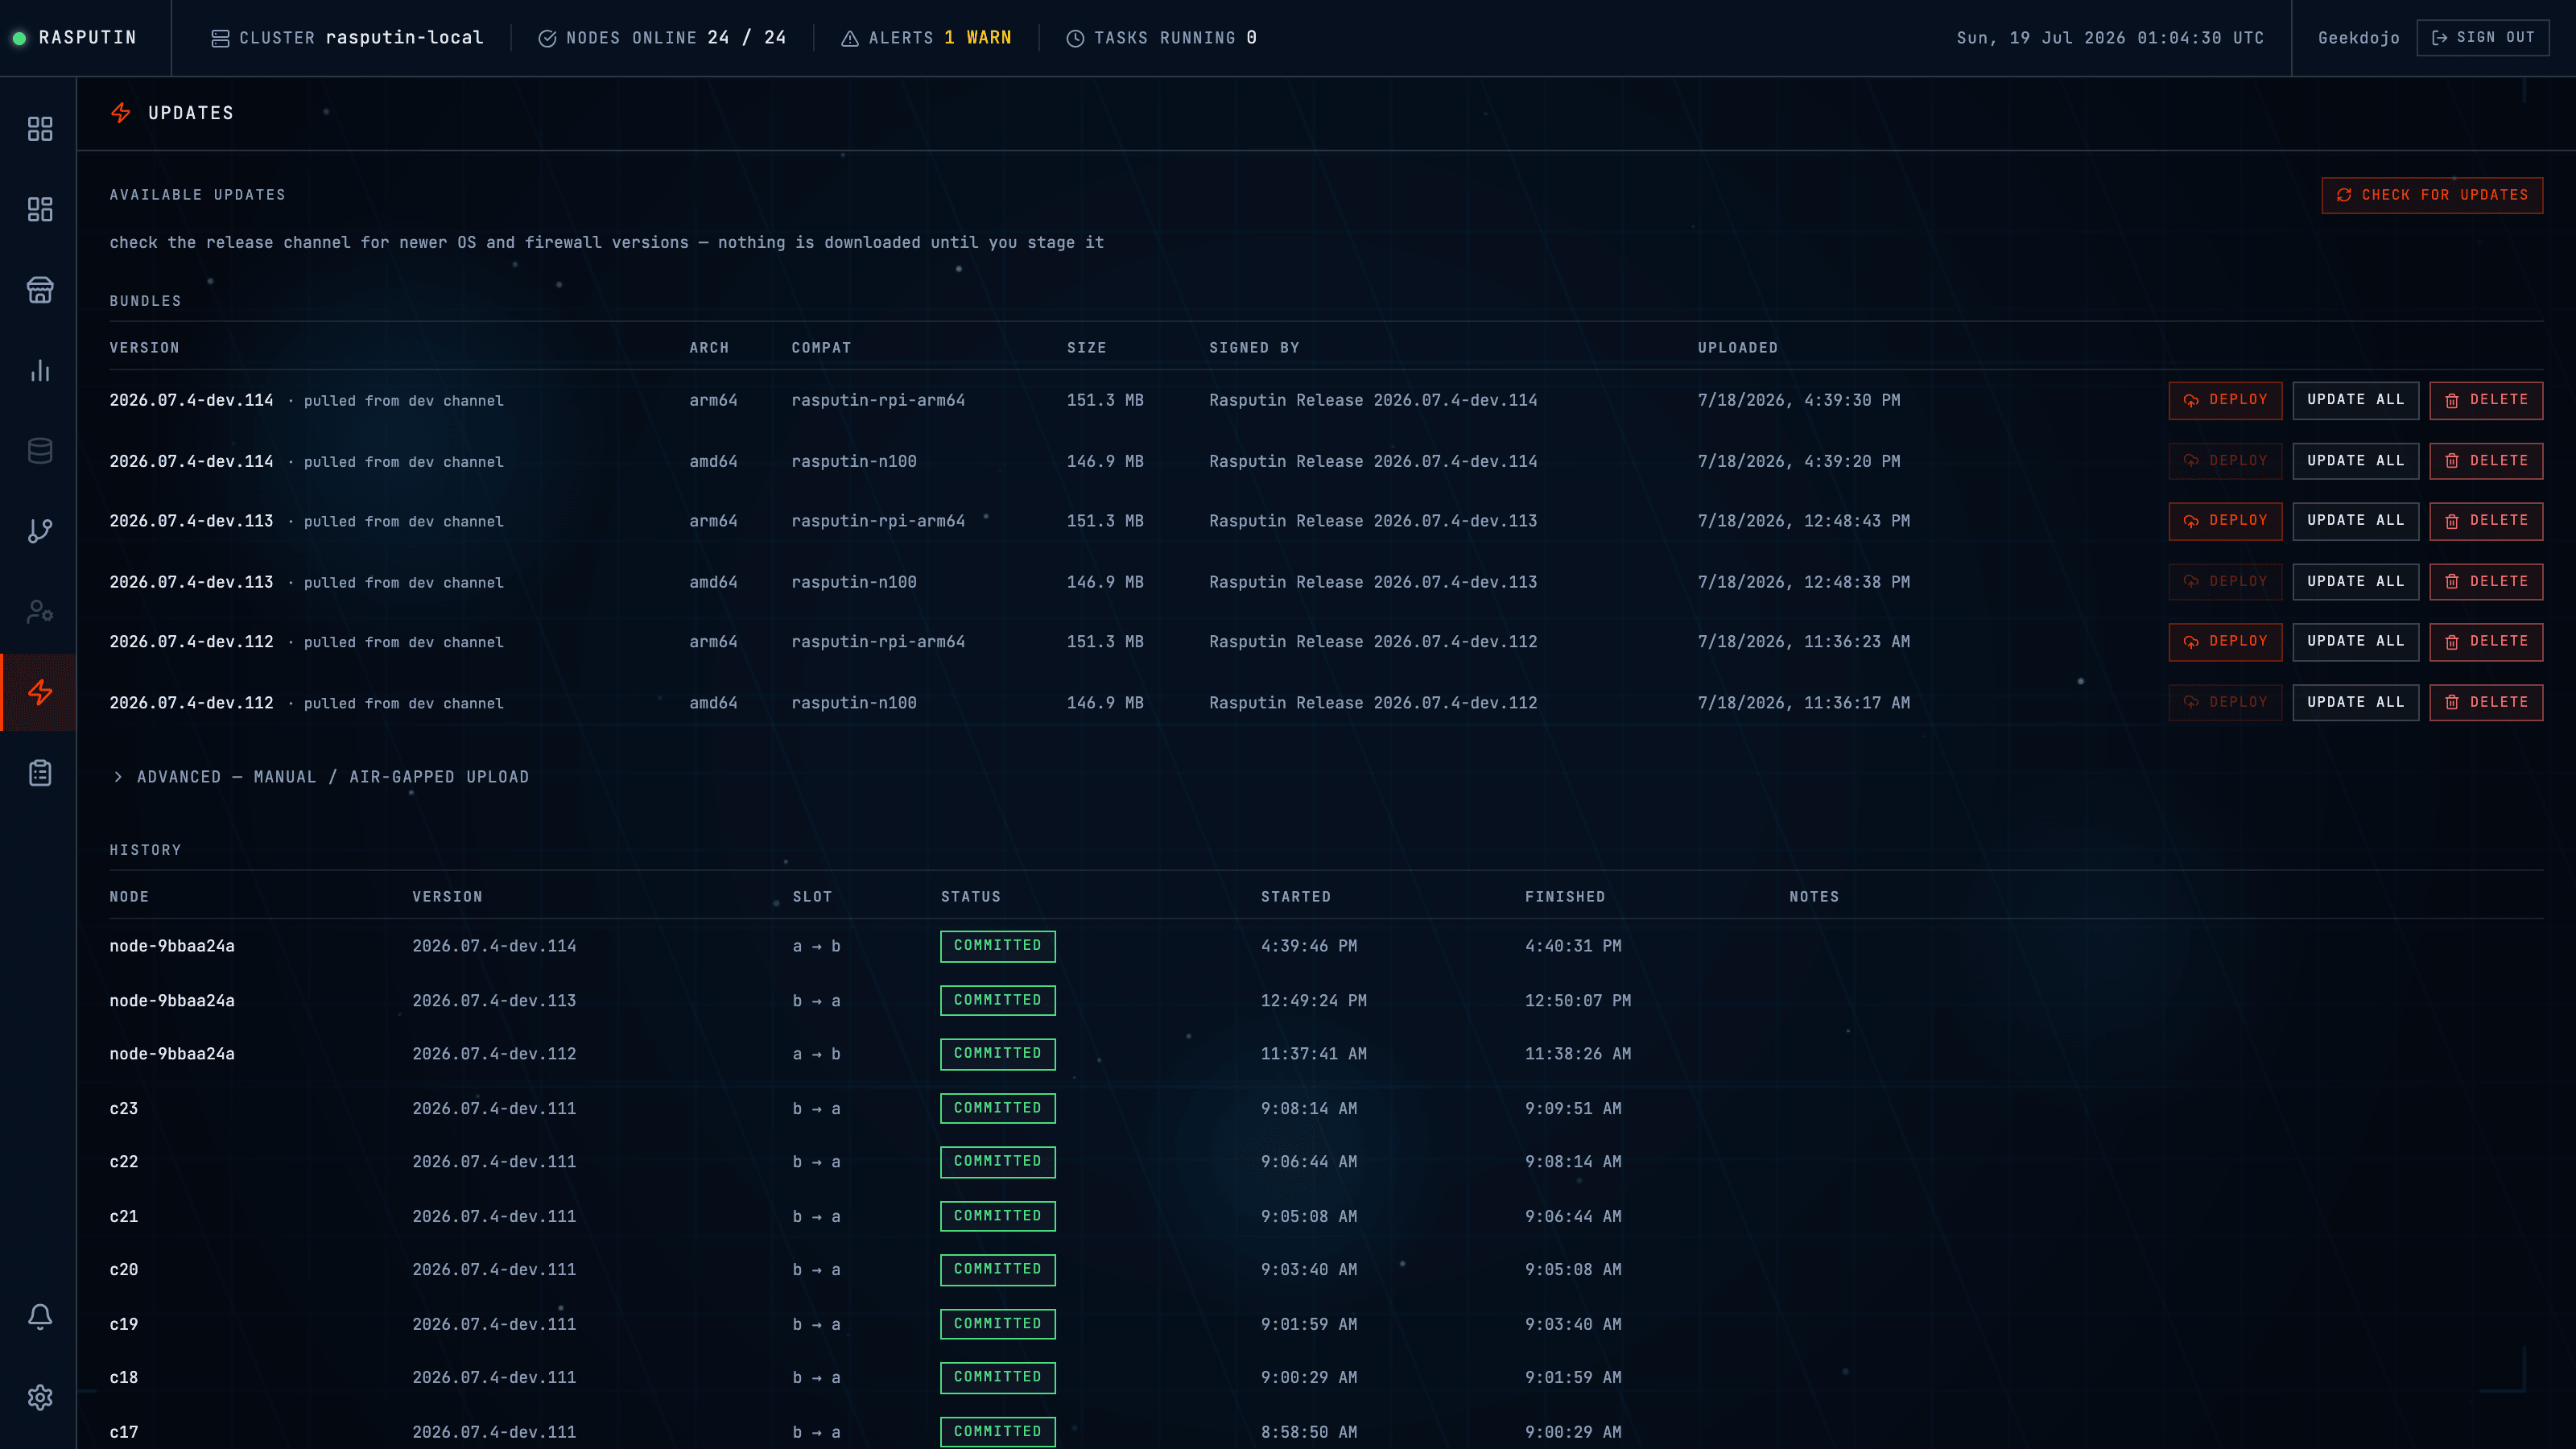Click Update All for dev.113 arm64 bundle

[2355, 521]
